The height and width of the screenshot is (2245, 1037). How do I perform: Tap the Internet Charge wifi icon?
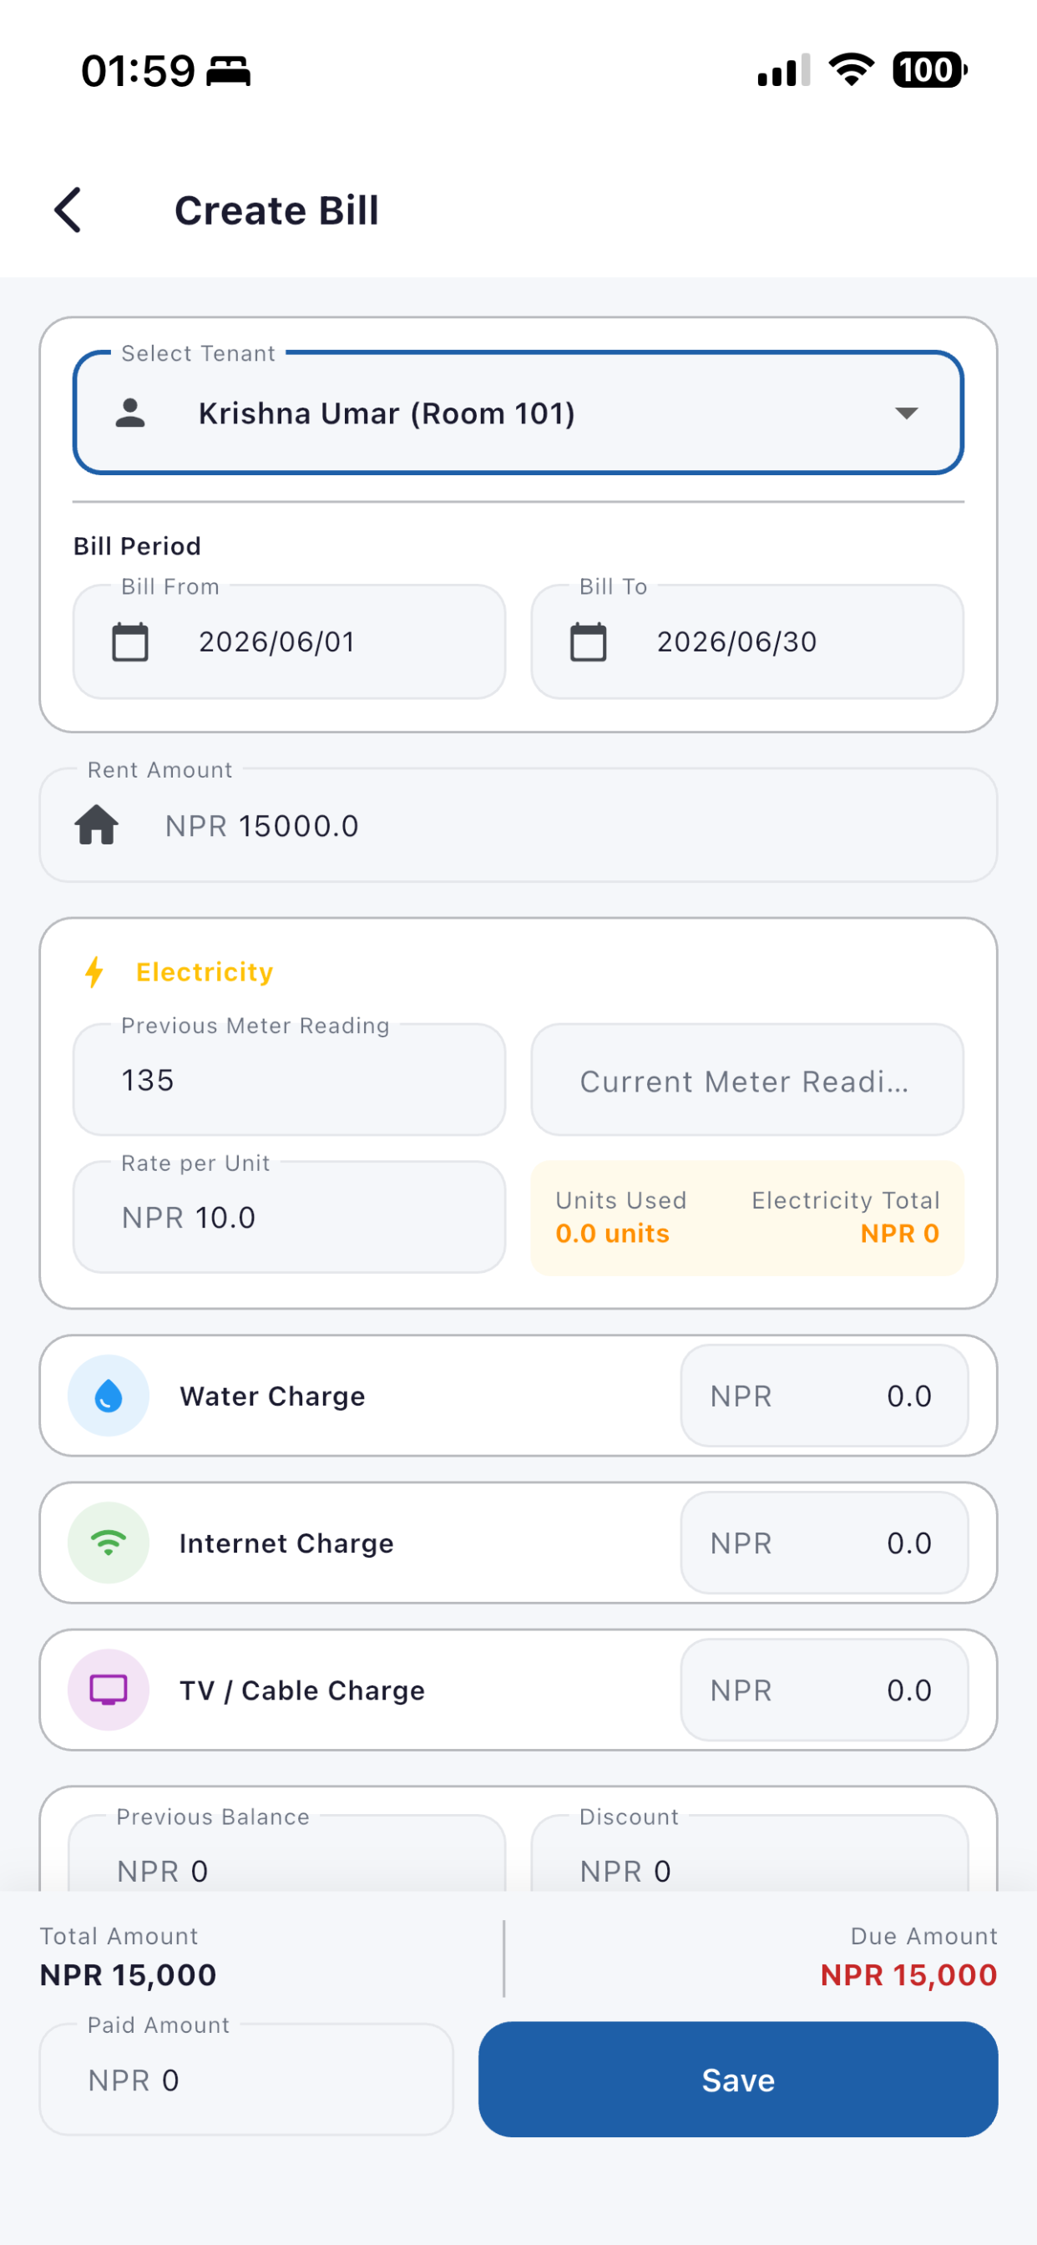109,1543
